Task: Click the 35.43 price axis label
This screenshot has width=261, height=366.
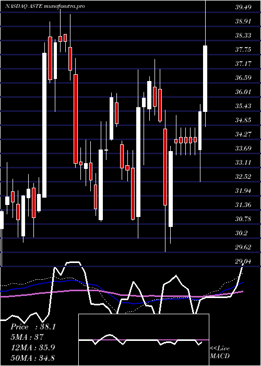Action: pyautogui.click(x=243, y=106)
